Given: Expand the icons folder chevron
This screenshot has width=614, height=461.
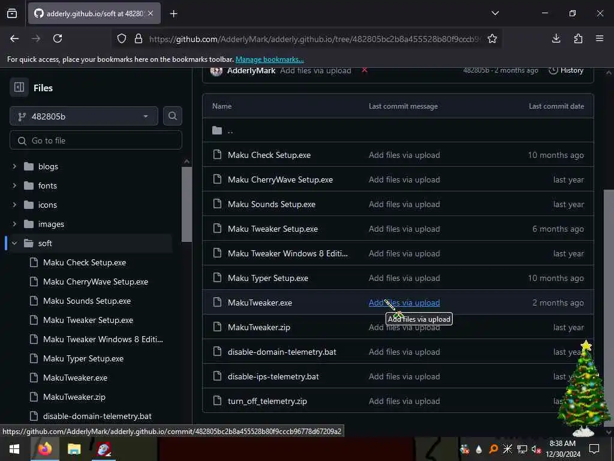Looking at the screenshot, I should [x=14, y=205].
